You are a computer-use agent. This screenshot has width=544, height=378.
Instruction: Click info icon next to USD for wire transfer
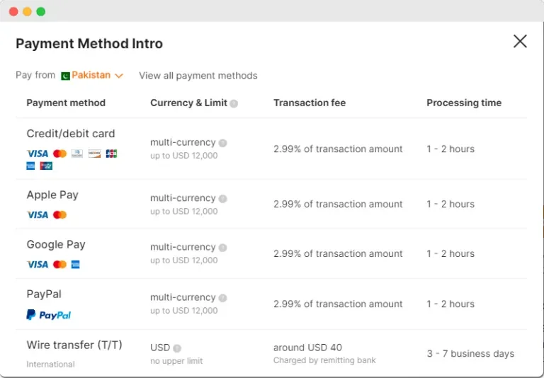[177, 348]
